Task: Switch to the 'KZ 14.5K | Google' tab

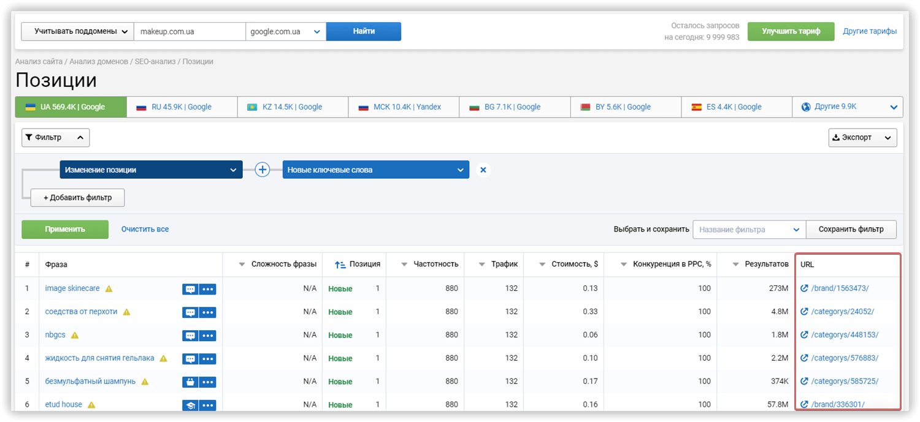Action: (293, 107)
